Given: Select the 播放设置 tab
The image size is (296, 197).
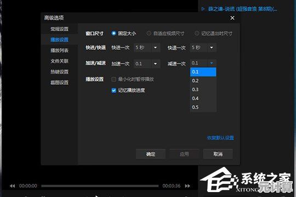Looking at the screenshot, I should [59, 39].
